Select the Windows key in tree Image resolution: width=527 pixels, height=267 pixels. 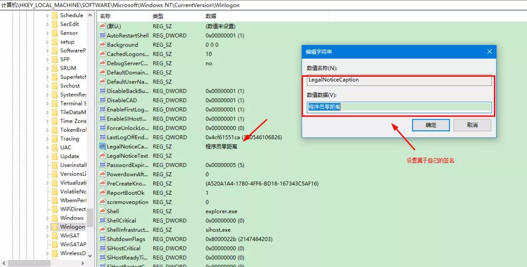click(72, 218)
